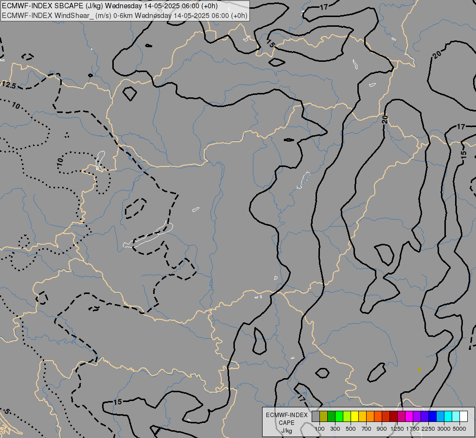Click the olive swatch in the CAPE legend

[x=324, y=417]
